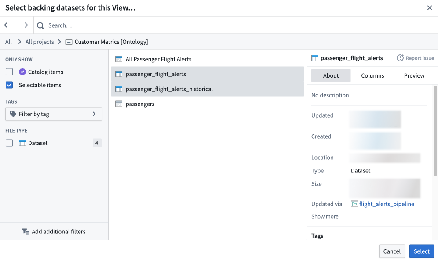Screen dimensions: 438x262
Task: Check the Dataset file type checkbox
Action: pyautogui.click(x=9, y=143)
